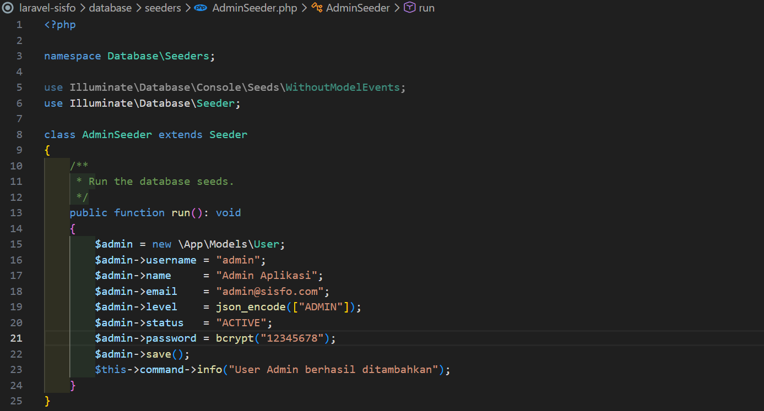
Task: Click the level property
Action: tap(161, 306)
